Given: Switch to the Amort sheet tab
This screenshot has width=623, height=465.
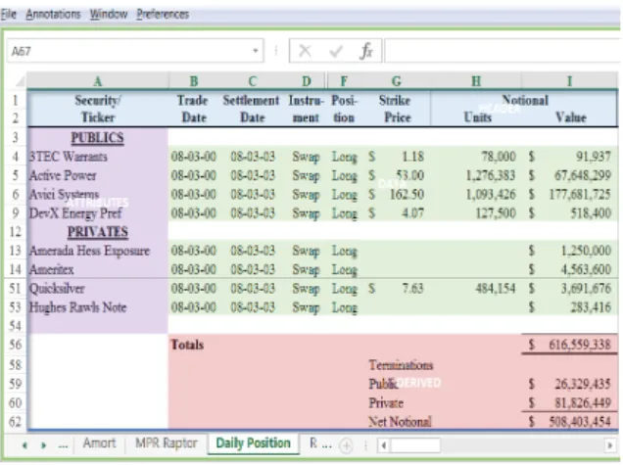Looking at the screenshot, I should [x=99, y=442].
